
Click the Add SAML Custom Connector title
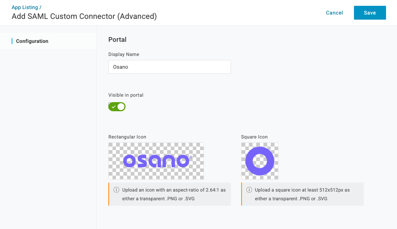[84, 16]
